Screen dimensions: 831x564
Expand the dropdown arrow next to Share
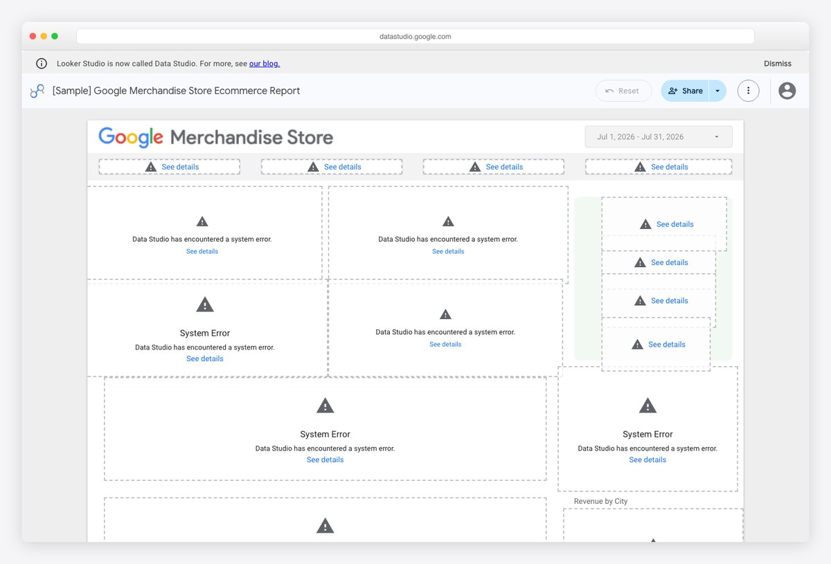pyautogui.click(x=717, y=91)
